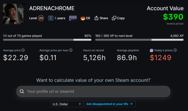Click the games played progress bar

point(47,40)
